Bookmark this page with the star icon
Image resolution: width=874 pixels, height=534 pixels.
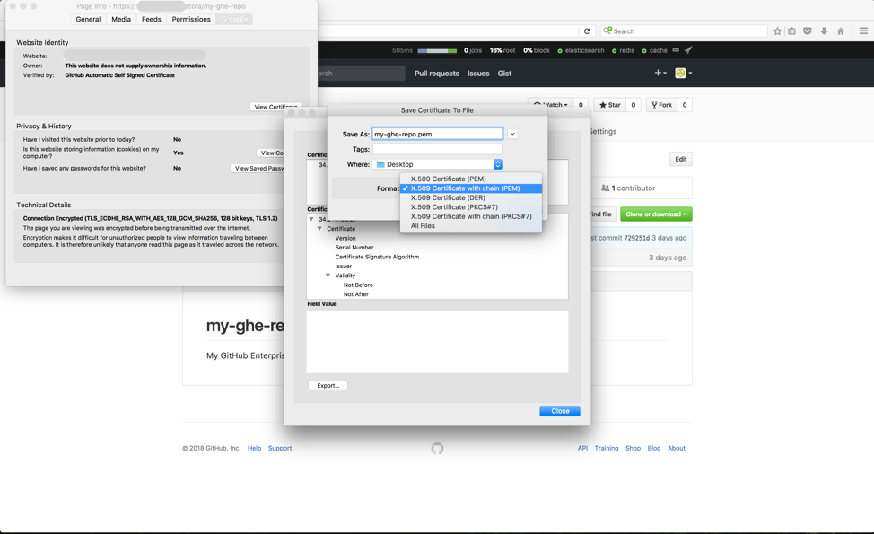tap(778, 31)
